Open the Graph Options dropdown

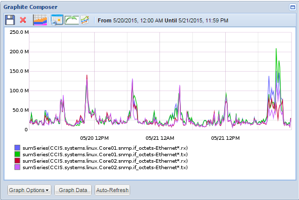click(x=29, y=190)
